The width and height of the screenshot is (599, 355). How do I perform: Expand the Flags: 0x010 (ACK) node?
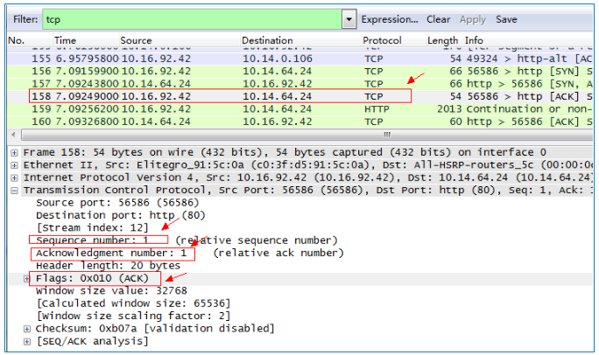[26, 279]
